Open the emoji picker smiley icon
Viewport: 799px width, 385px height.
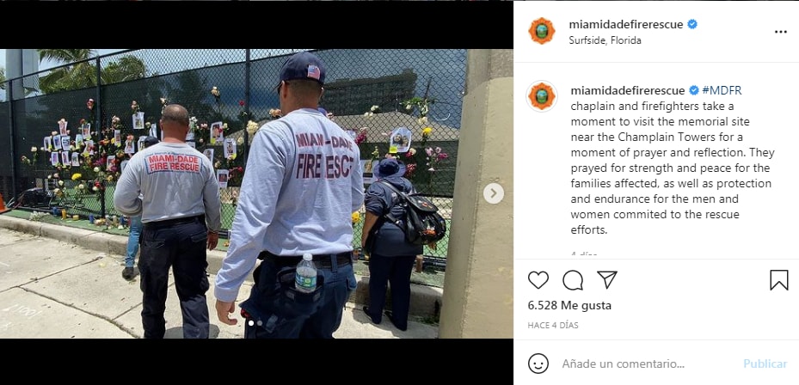point(538,364)
